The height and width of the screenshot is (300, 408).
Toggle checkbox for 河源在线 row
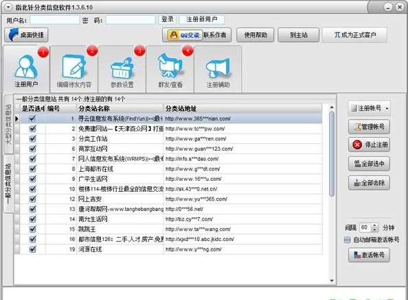(32, 249)
